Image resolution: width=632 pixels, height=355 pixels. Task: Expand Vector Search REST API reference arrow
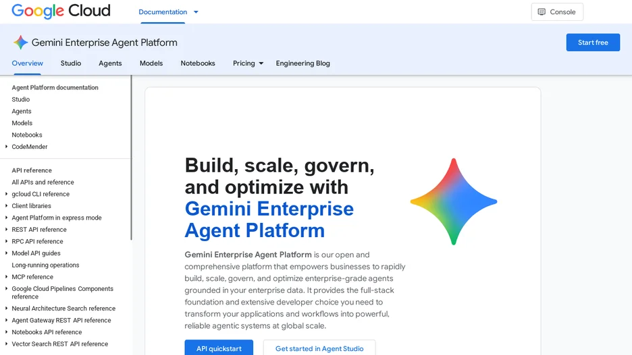[7, 344]
